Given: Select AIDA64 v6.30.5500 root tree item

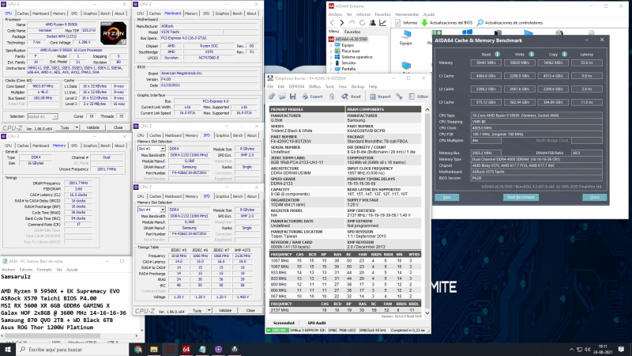Looking at the screenshot, I should point(348,39).
